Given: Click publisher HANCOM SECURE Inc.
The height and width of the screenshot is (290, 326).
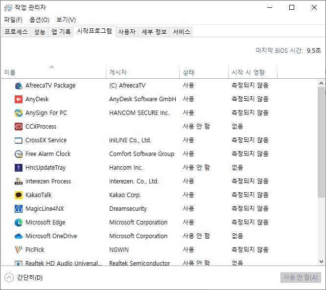Looking at the screenshot, I should 140,113.
